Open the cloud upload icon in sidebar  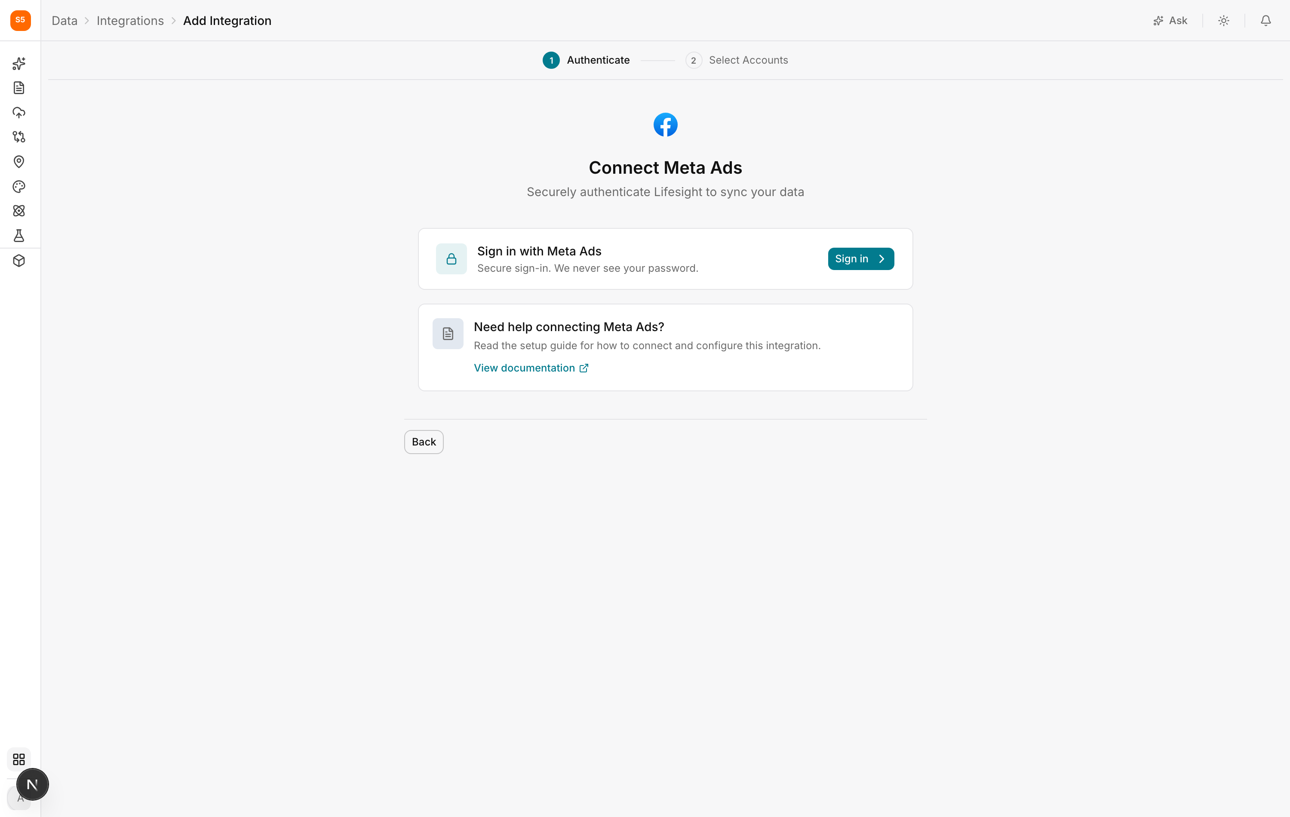point(19,113)
